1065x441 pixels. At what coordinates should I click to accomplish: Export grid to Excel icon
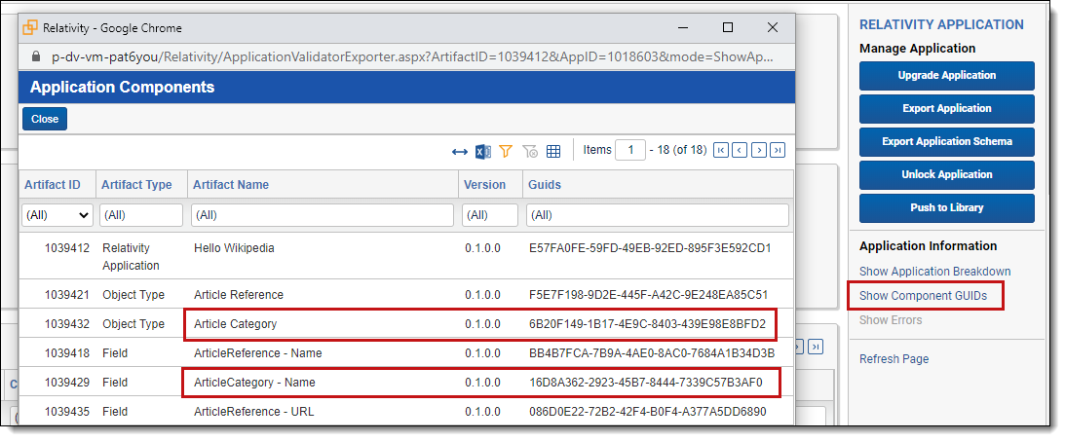click(483, 151)
